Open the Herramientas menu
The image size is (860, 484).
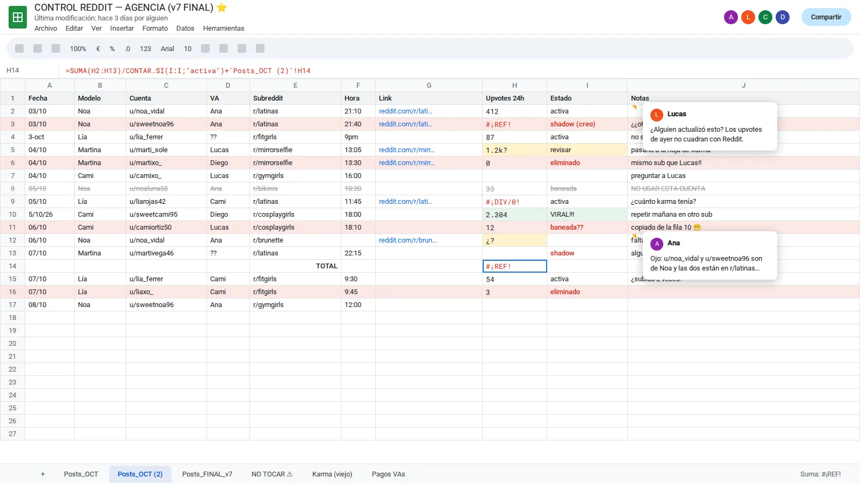(224, 29)
